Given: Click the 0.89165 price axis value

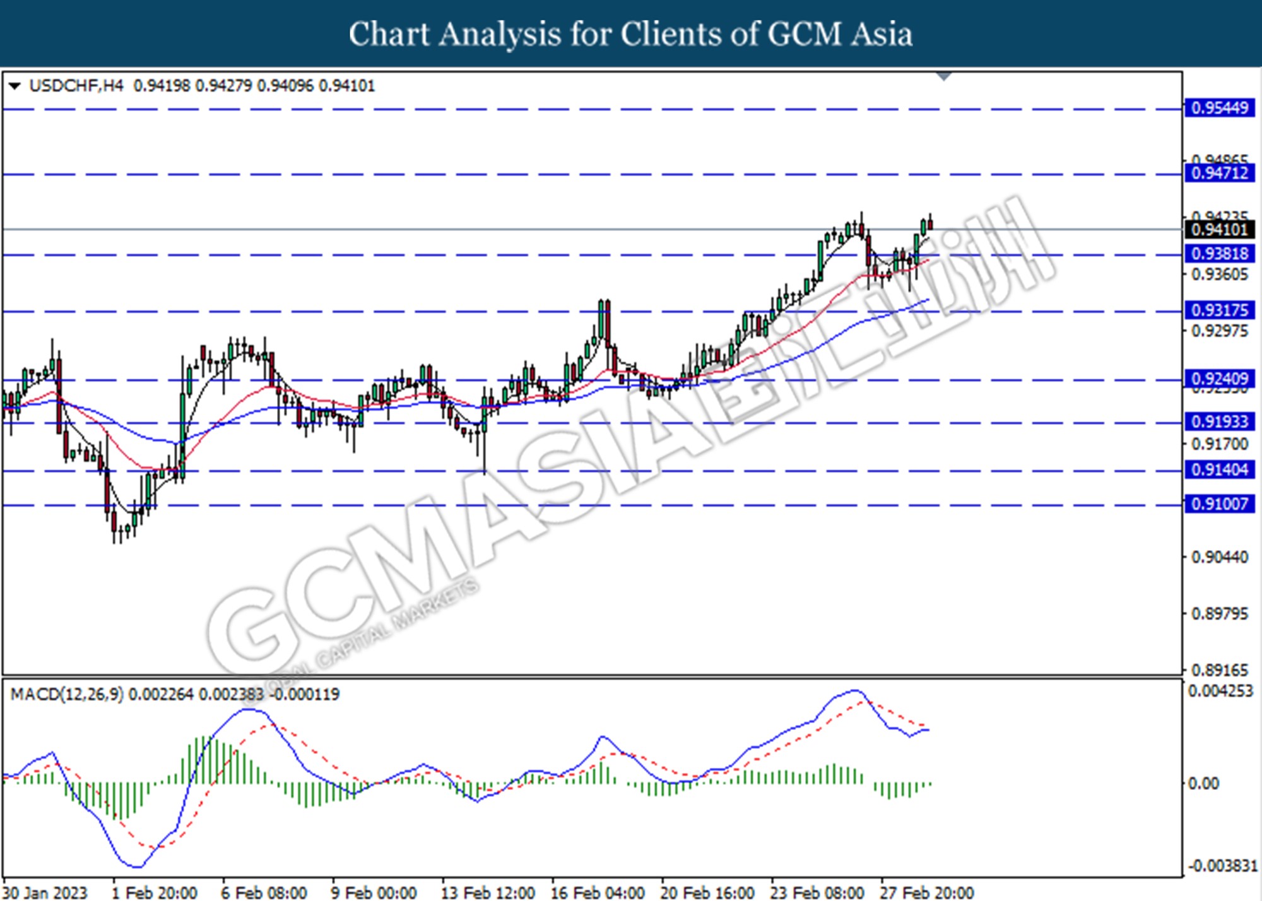Looking at the screenshot, I should pyautogui.click(x=1219, y=670).
